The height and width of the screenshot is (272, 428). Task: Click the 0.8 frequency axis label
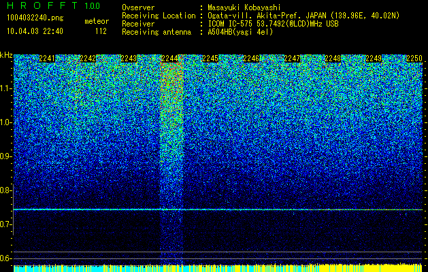point(5,190)
